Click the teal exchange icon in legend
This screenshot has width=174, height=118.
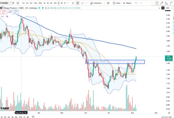(39, 8)
